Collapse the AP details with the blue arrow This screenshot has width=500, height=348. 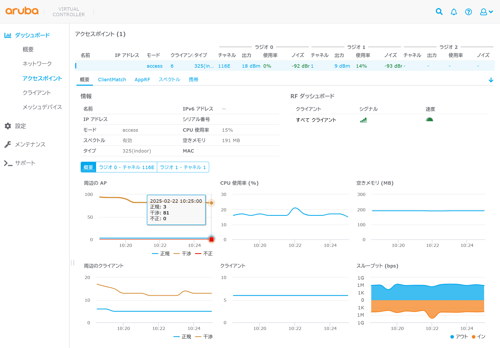(491, 80)
